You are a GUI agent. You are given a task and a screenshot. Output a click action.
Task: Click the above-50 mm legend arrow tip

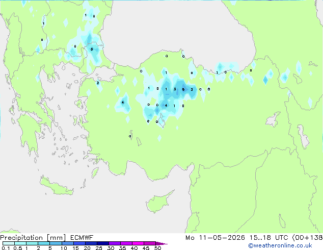(x=162, y=243)
